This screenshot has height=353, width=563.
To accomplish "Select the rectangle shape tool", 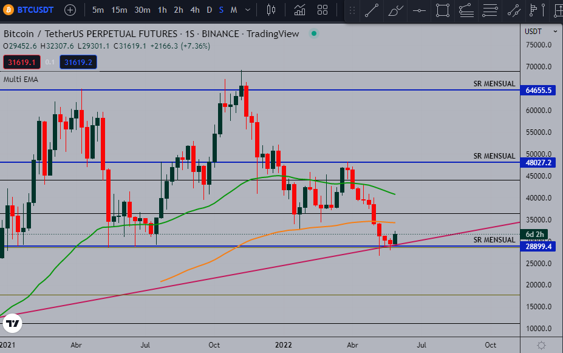I will click(x=442, y=11).
